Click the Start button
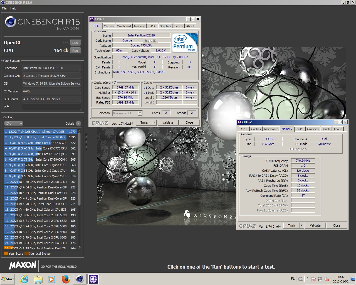Image resolution: width=356 pixels, height=285 pixels. tap(8, 279)
